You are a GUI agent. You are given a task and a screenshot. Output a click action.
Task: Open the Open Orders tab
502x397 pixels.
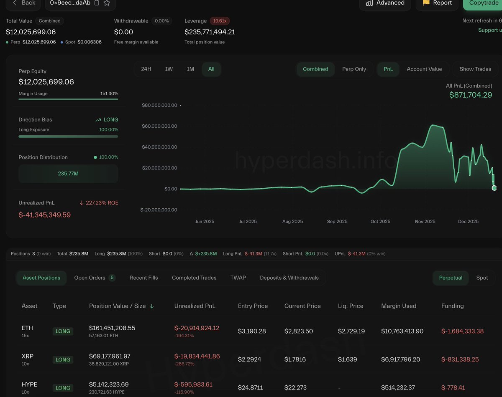point(90,277)
